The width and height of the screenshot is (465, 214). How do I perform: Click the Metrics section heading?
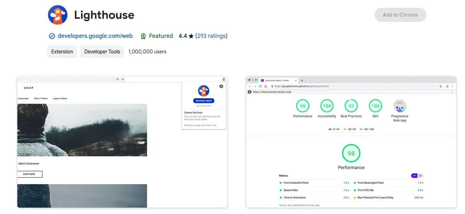pos(283,176)
